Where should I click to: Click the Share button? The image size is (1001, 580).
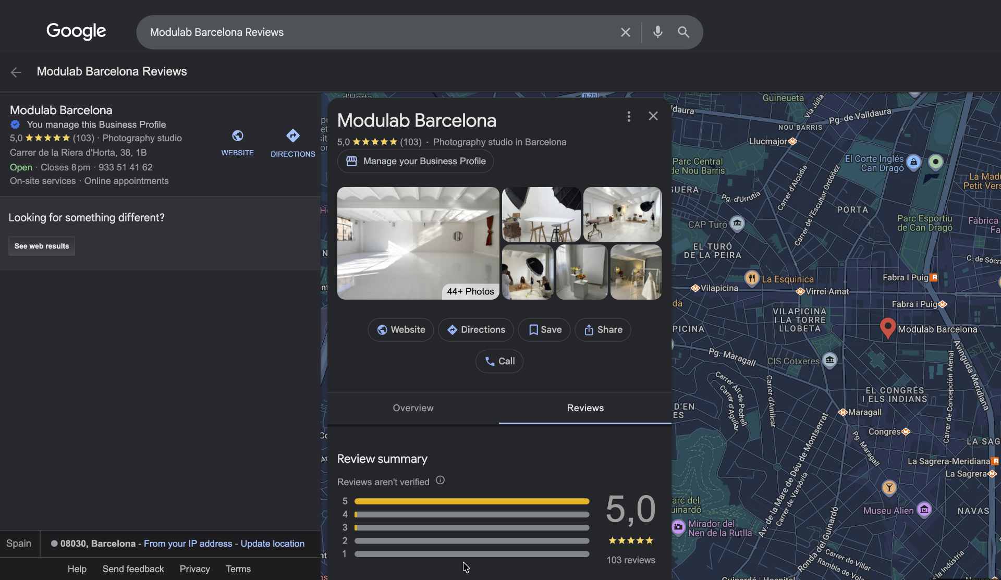(603, 330)
